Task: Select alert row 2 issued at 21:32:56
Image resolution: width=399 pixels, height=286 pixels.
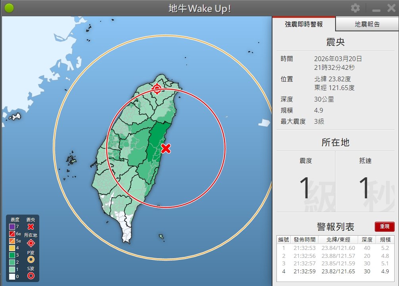Action: [336, 256]
